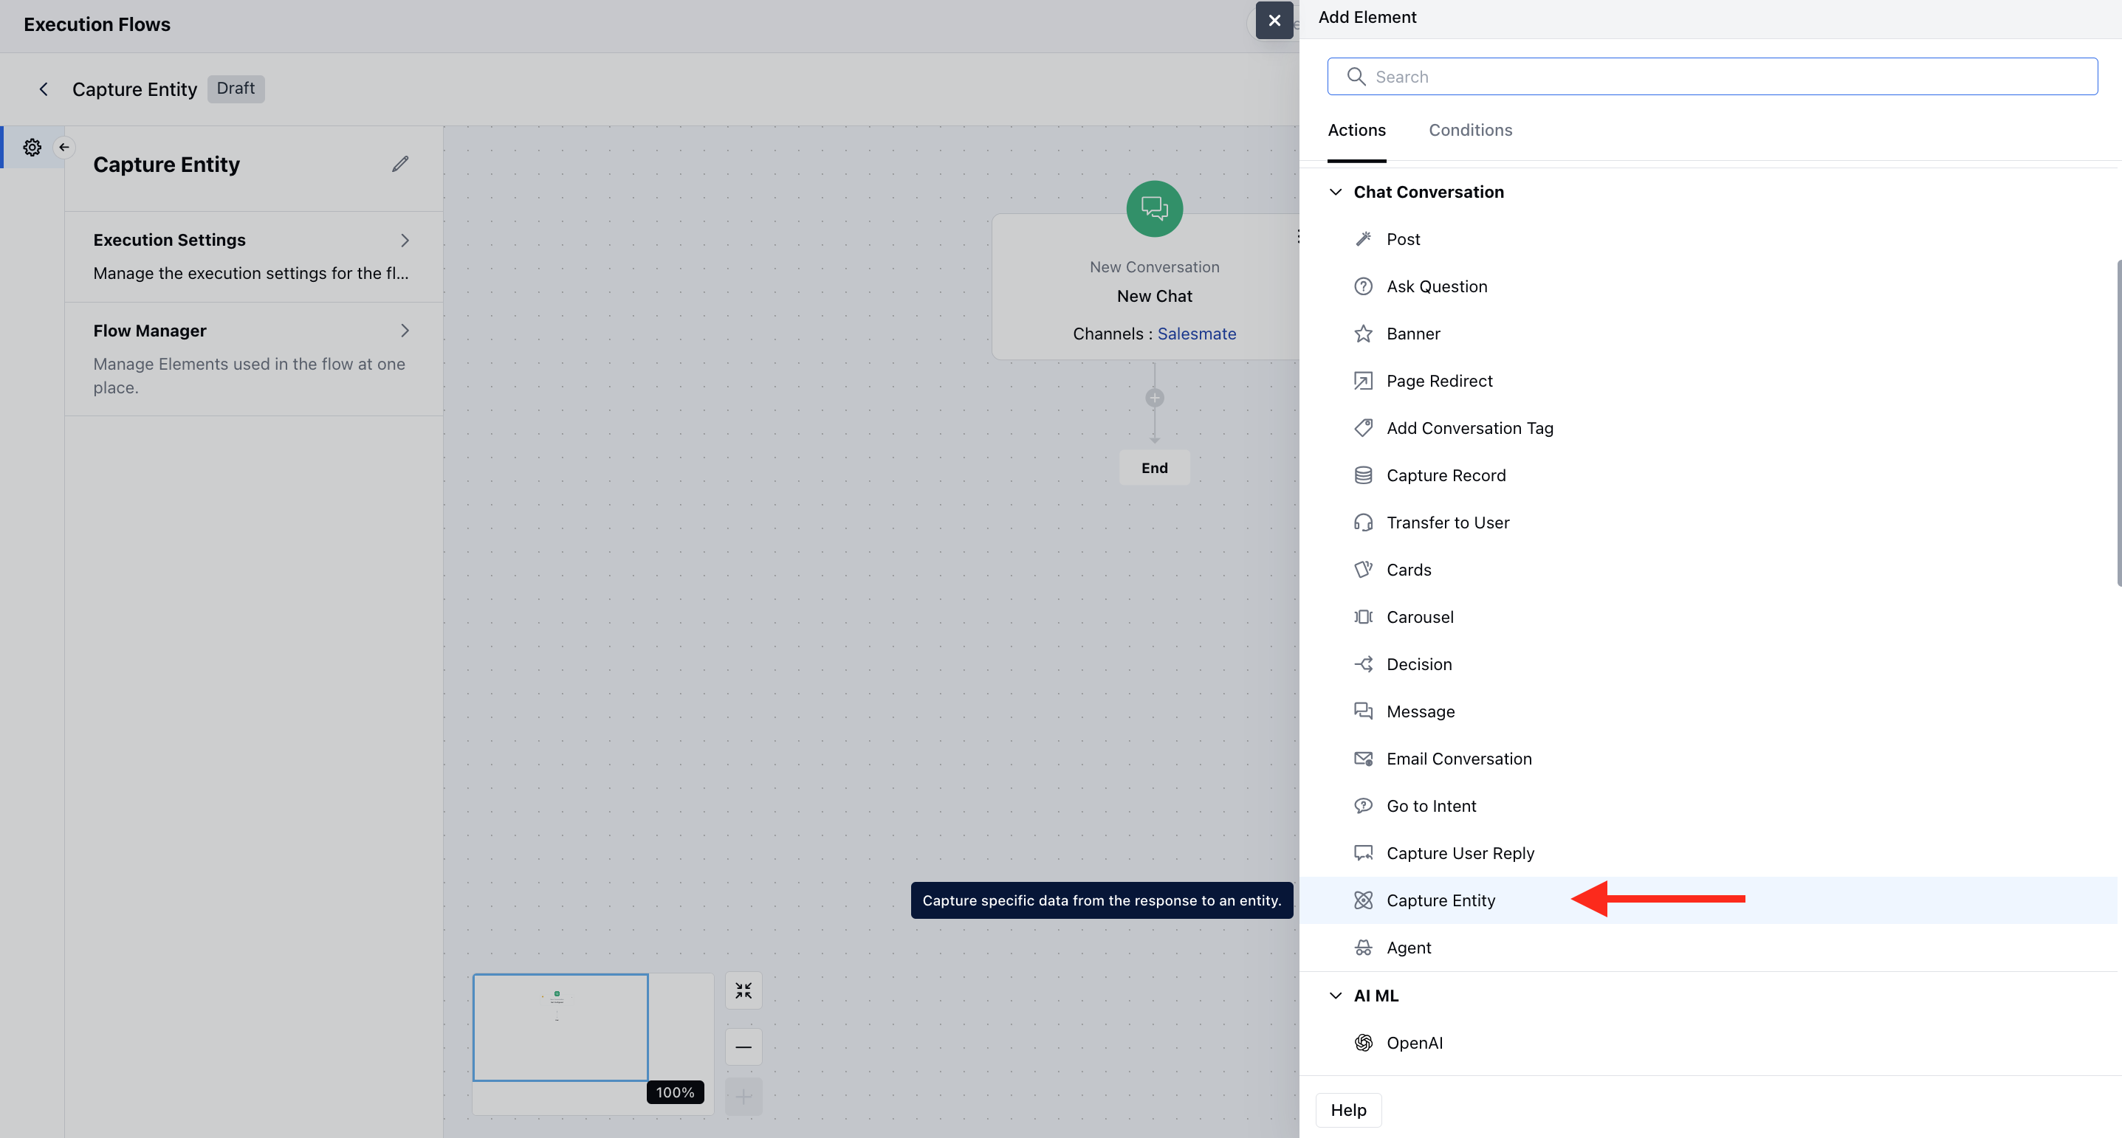Click the "Email Conversation" label
Viewport: 2122px width, 1138px height.
coord(1459,759)
